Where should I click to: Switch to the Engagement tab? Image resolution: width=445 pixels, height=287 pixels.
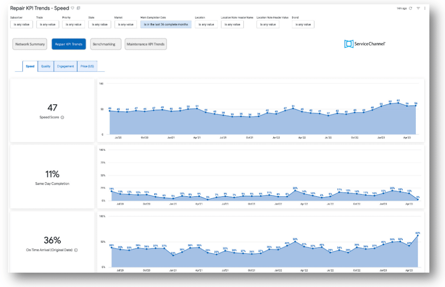click(65, 66)
